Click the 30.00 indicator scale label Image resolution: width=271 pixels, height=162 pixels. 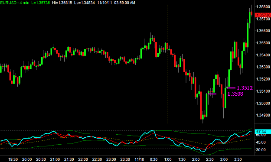coord(261,150)
